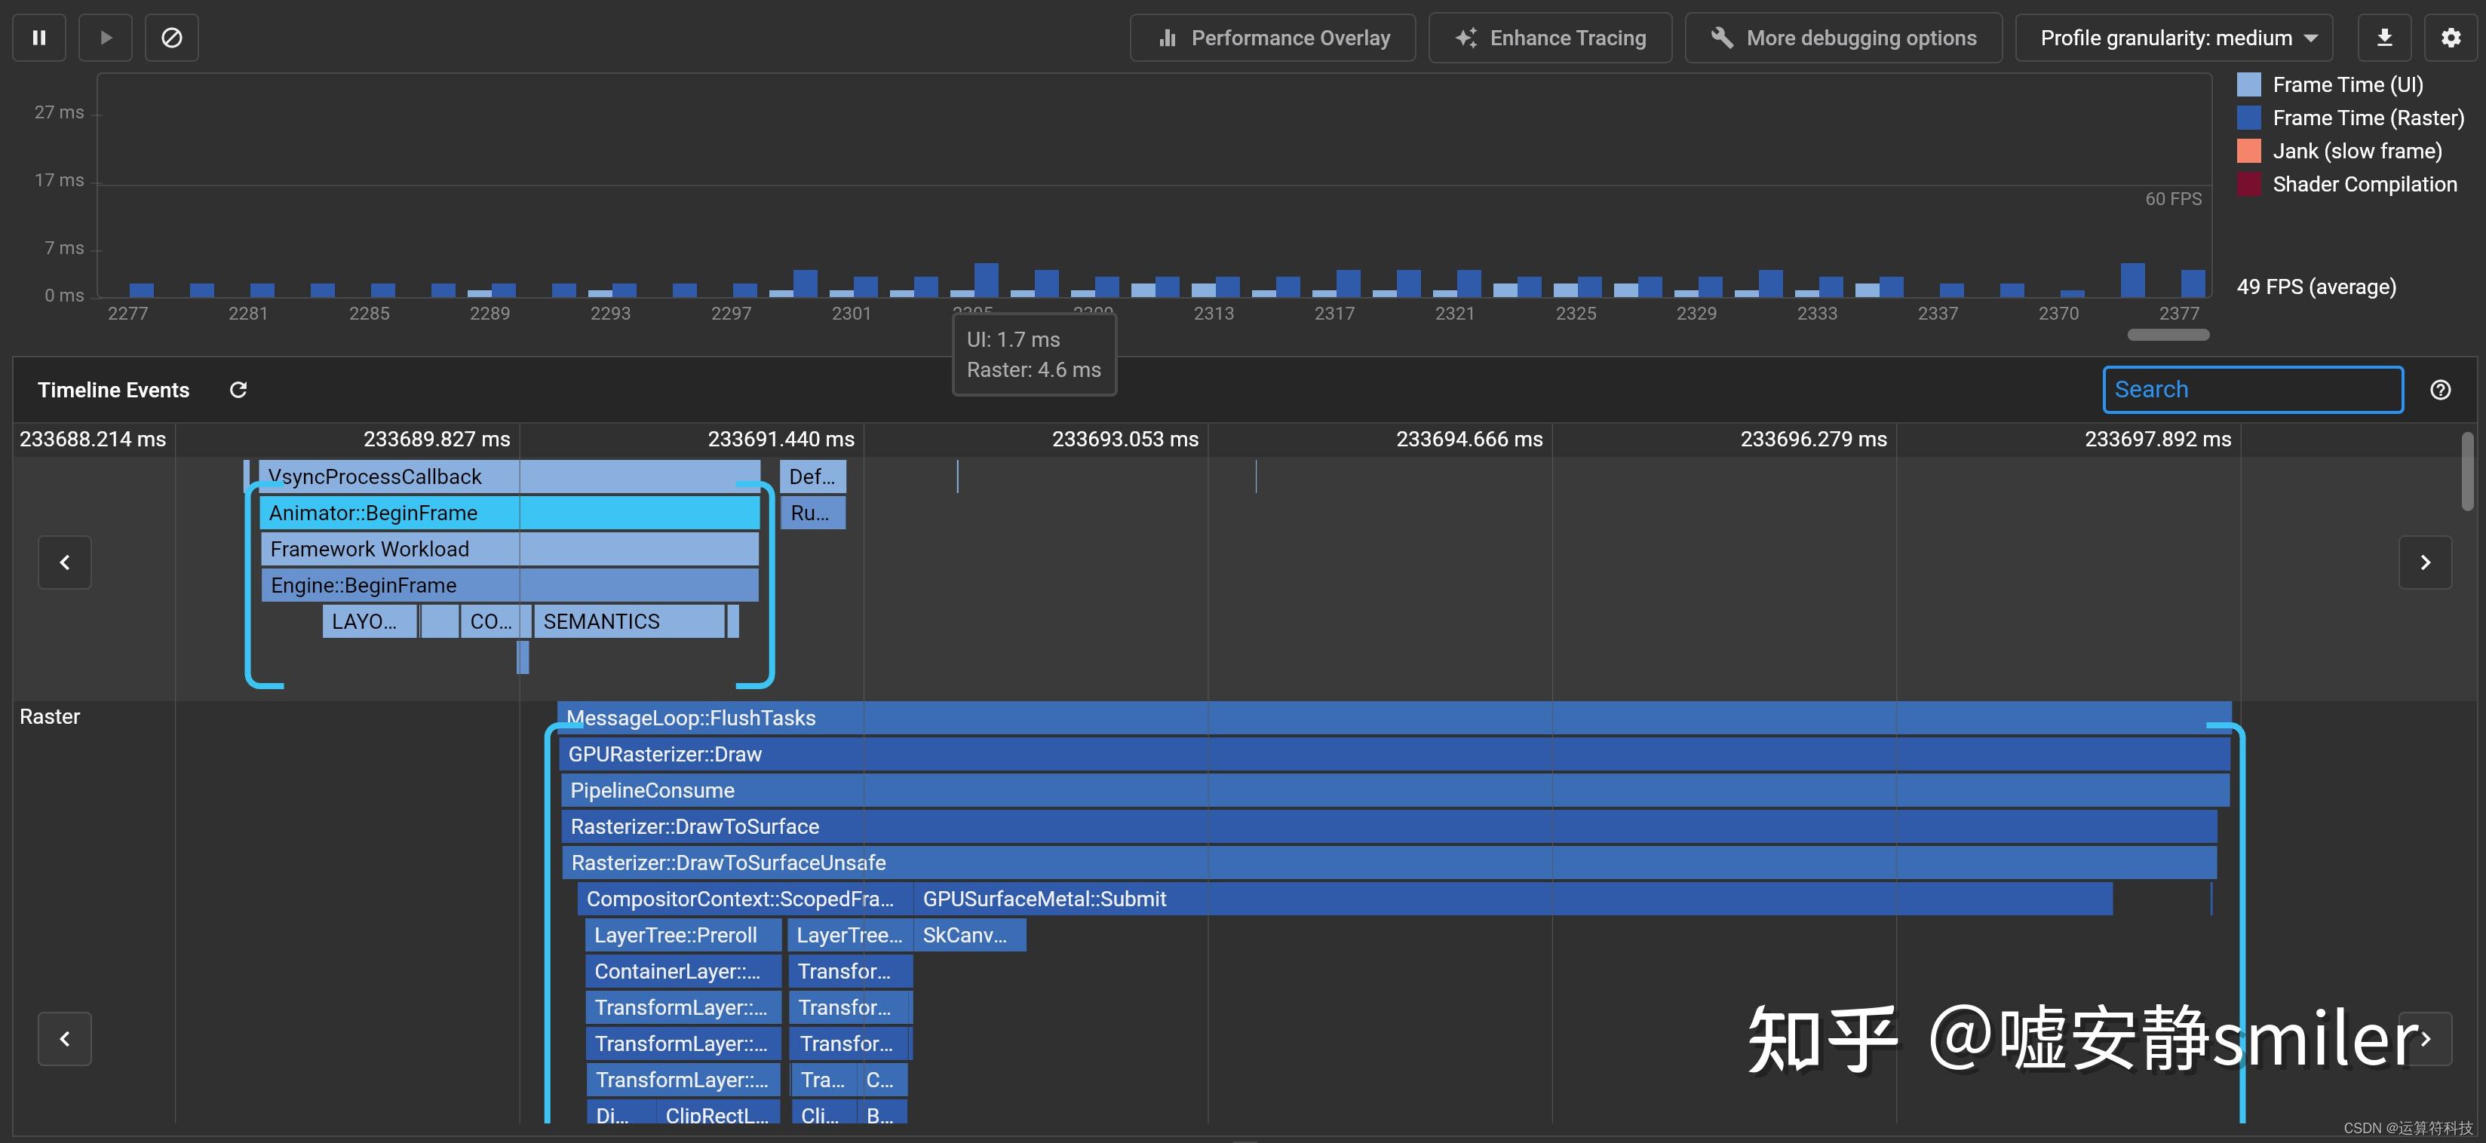
Task: Select the LAYO... event block
Action: 370,621
